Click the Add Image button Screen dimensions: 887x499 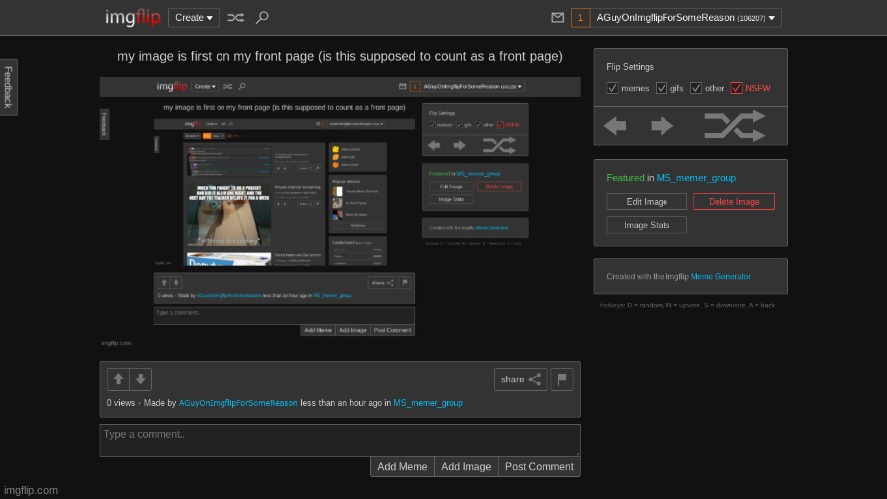click(466, 467)
